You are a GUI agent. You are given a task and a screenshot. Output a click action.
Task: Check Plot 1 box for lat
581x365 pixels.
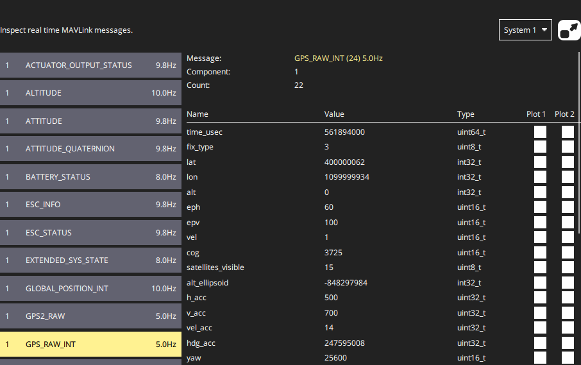540,162
